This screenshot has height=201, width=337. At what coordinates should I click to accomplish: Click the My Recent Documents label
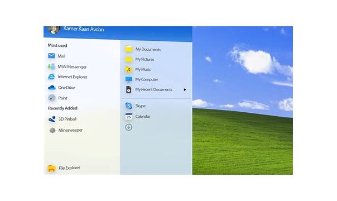coord(153,89)
